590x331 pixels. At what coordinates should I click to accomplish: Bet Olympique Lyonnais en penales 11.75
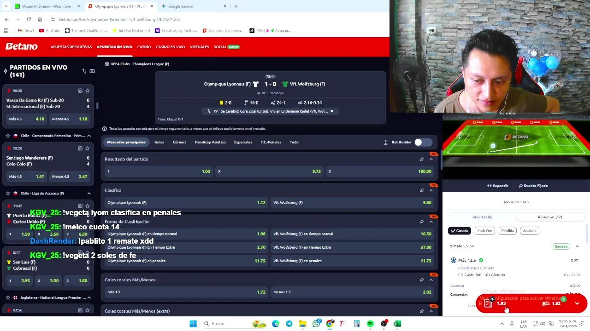pyautogui.click(x=186, y=261)
